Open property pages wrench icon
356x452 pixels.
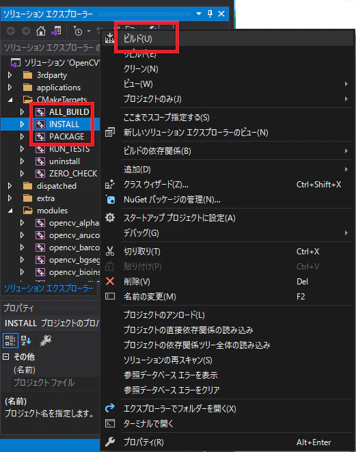click(x=46, y=341)
